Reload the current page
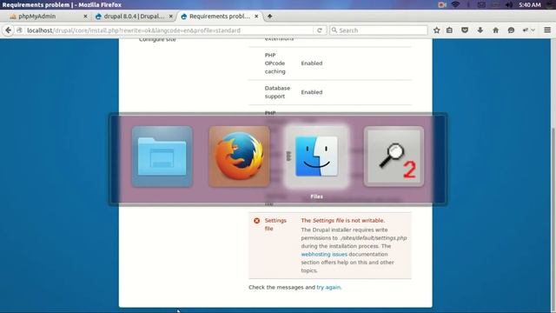Viewport: 556px width, 313px height. pyautogui.click(x=320, y=30)
